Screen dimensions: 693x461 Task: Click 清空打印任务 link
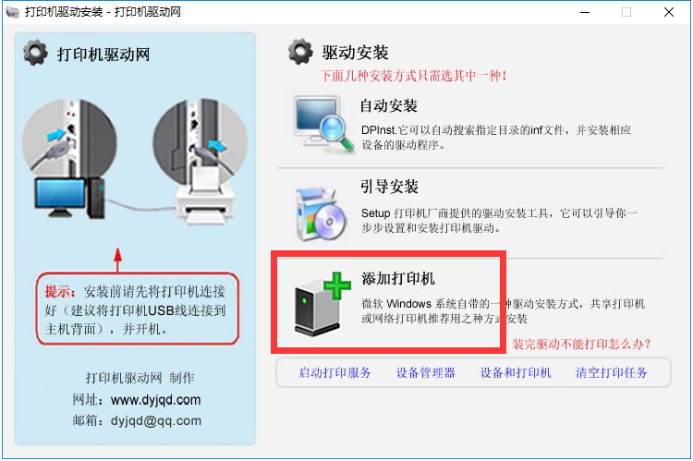click(612, 372)
